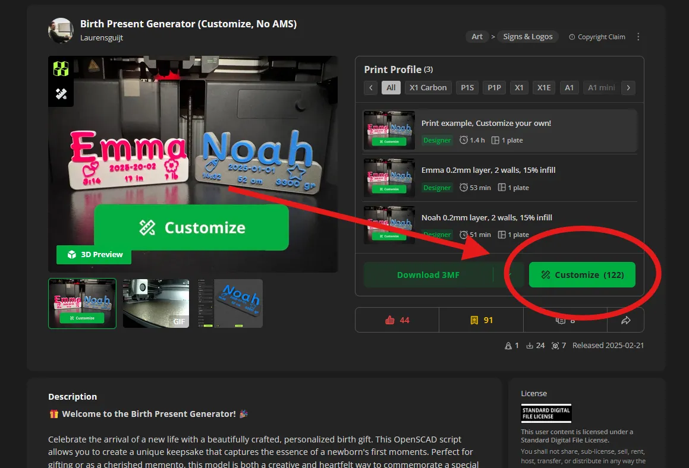Go to the Art category breadcrumb

477,37
